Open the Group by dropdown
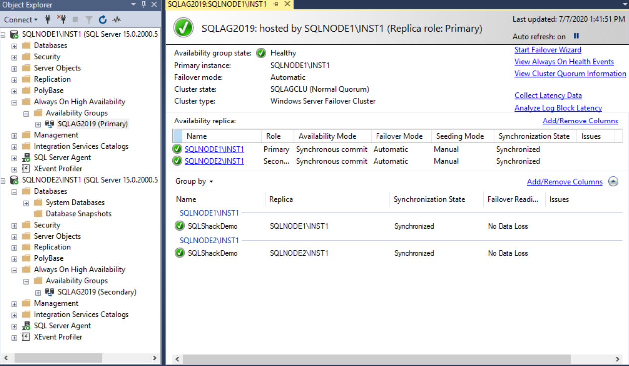 (x=194, y=182)
